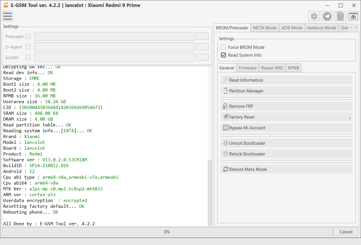Uncheck Read System Info option
This screenshot has width=361, height=245.
coord(223,55)
